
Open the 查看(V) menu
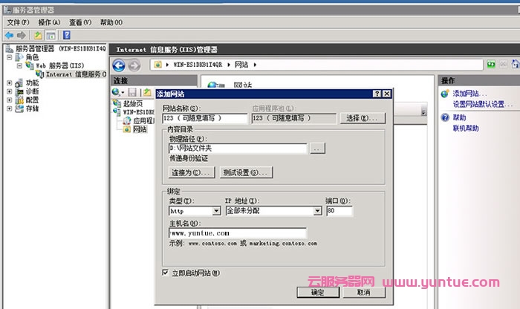point(80,23)
